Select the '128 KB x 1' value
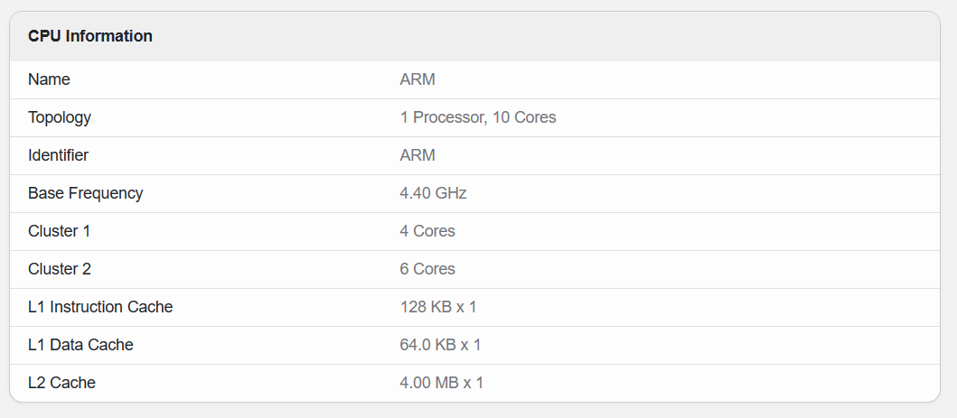This screenshot has height=418, width=957. (x=438, y=307)
